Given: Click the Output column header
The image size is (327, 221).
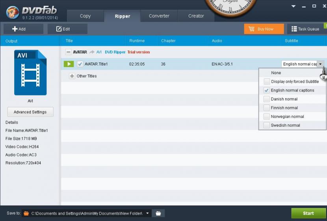Looking at the screenshot, I should pyautogui.click(x=11, y=41).
